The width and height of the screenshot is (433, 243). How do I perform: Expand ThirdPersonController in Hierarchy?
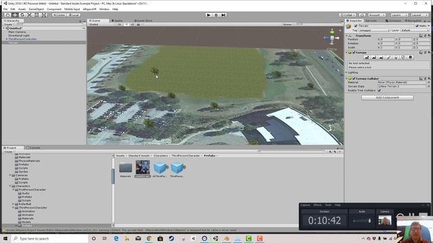[7, 39]
